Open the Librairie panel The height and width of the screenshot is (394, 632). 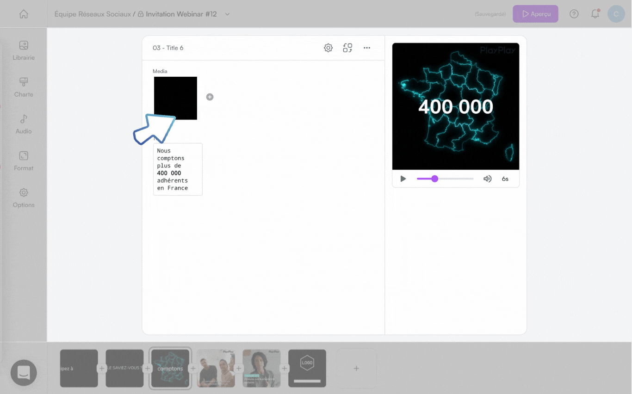click(x=24, y=51)
